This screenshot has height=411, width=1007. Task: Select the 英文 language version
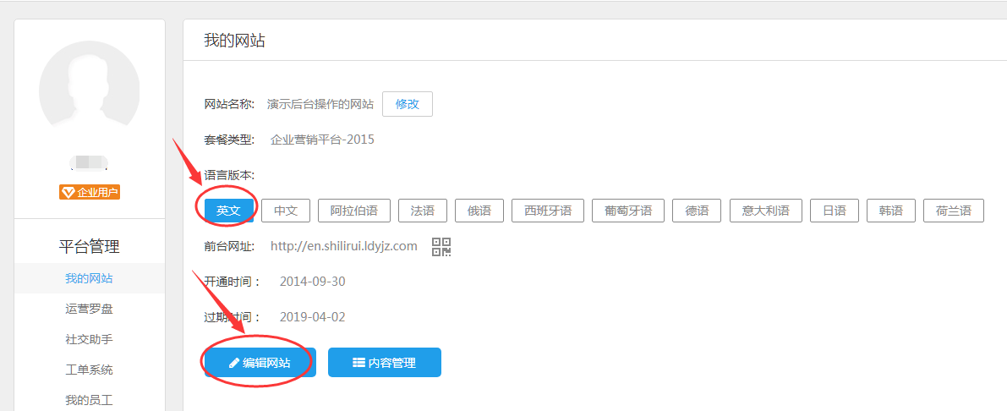(228, 211)
